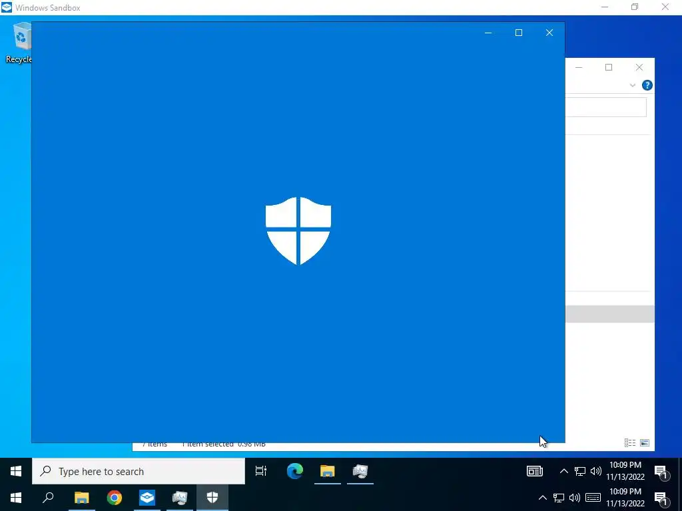The image size is (682, 511).
Task: Open News and interests on upper taskbar
Action: [535, 471]
